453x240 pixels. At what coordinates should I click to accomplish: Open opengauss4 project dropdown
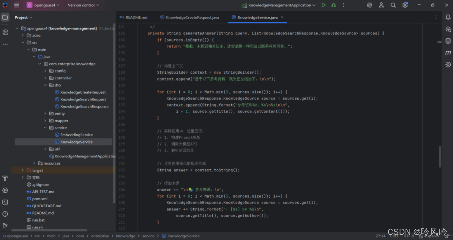[43, 5]
